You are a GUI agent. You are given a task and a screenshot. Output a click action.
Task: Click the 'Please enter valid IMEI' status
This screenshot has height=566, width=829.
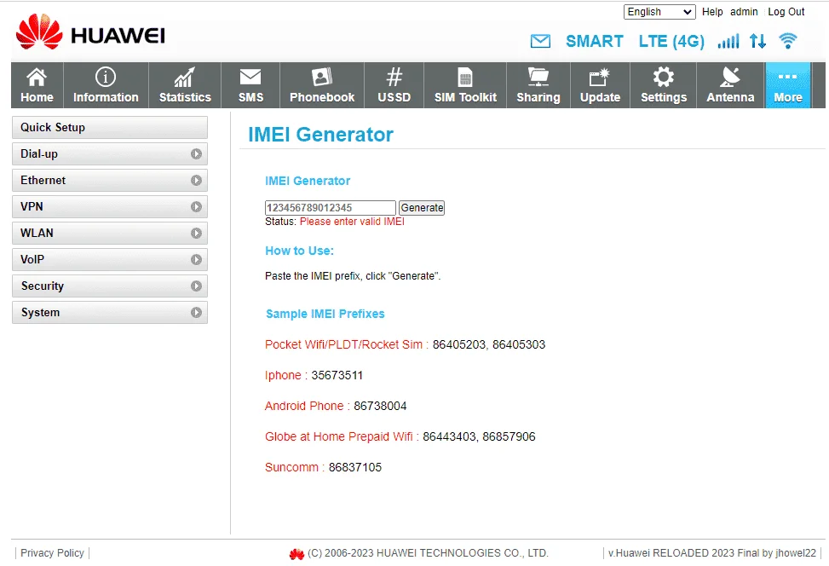coord(352,222)
